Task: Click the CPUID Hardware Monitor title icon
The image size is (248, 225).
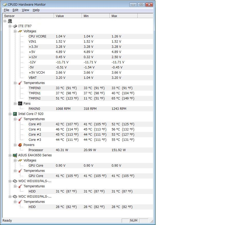Action: [5, 4]
